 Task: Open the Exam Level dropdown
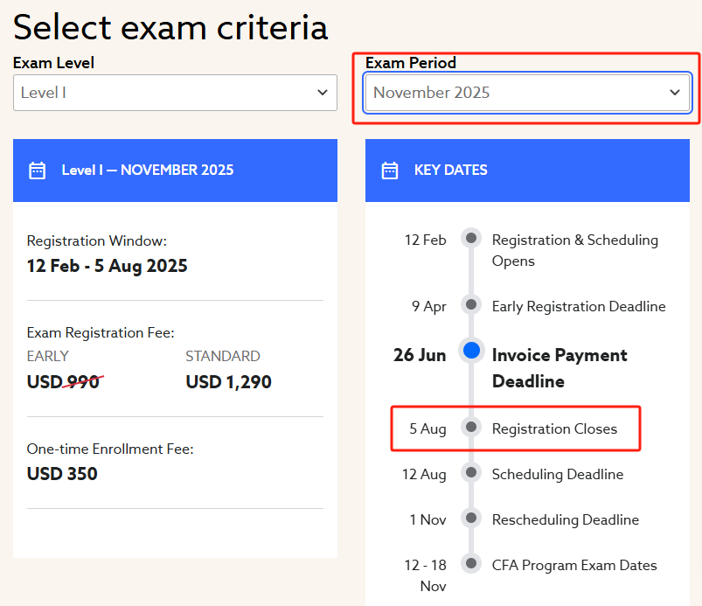[175, 93]
